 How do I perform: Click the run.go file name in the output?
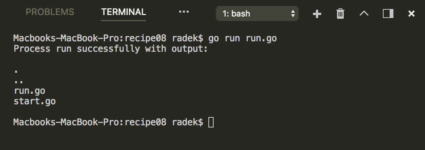tap(29, 91)
